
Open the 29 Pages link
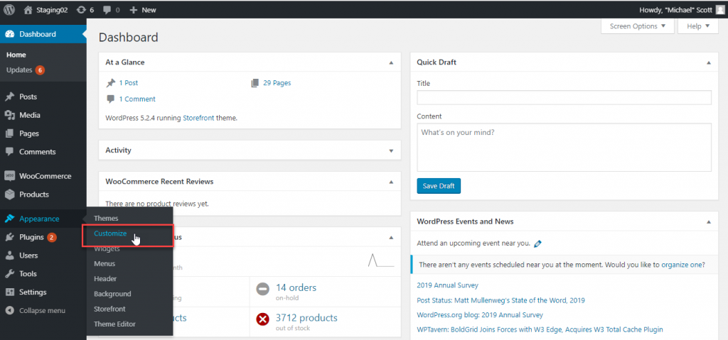(x=277, y=83)
